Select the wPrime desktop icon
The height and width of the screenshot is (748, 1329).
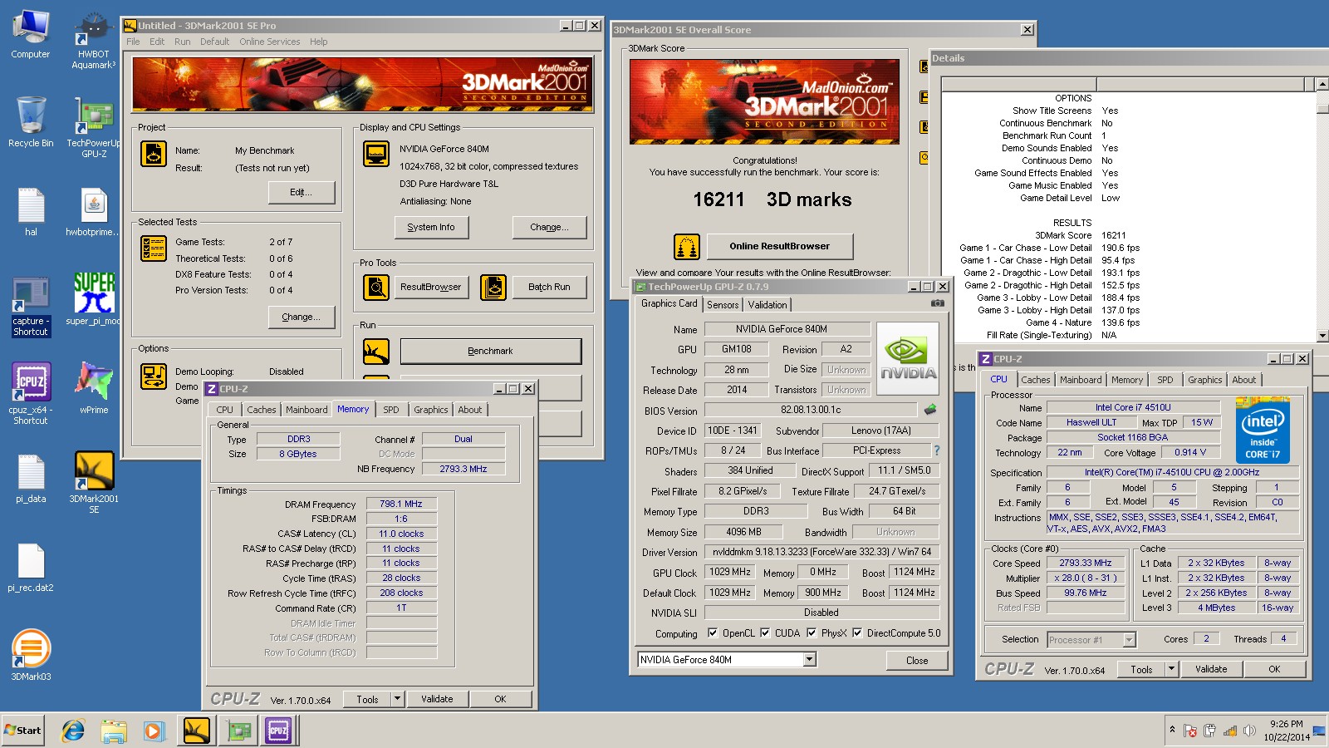click(x=94, y=387)
